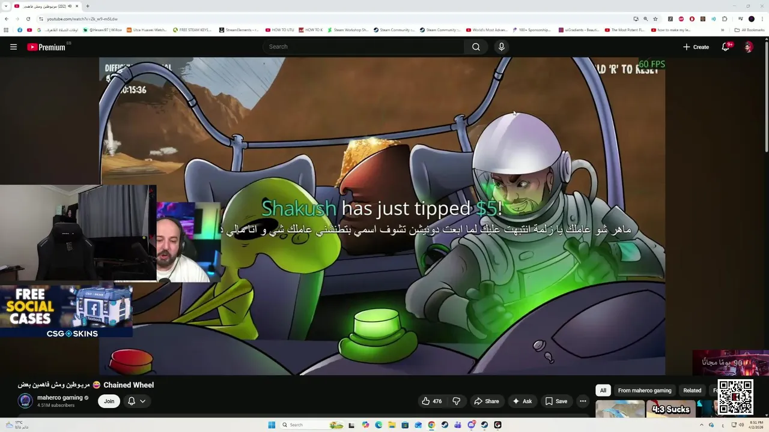The width and height of the screenshot is (769, 432).
Task: Open the Apps grid in bookmarks bar
Action: (x=7, y=30)
